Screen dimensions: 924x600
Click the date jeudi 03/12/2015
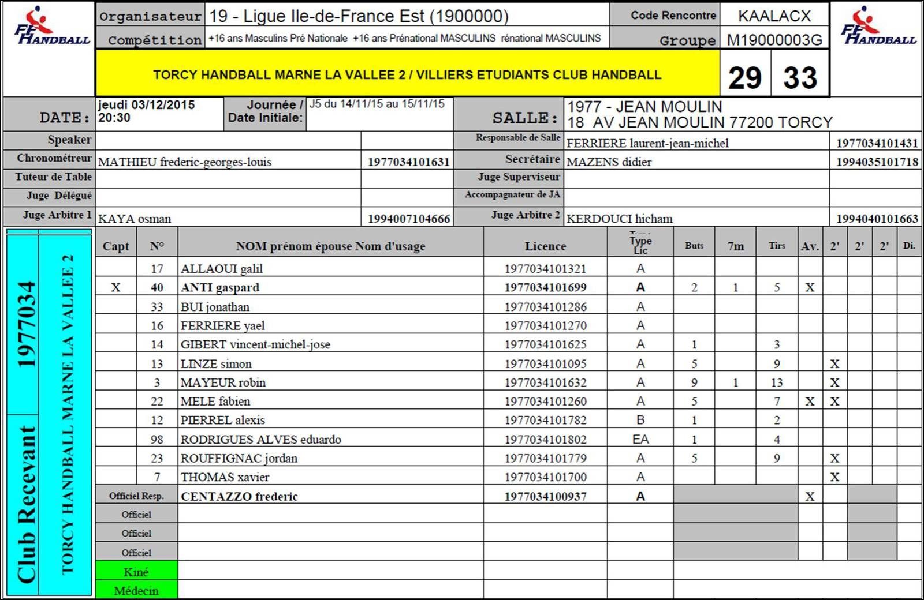[x=146, y=105]
